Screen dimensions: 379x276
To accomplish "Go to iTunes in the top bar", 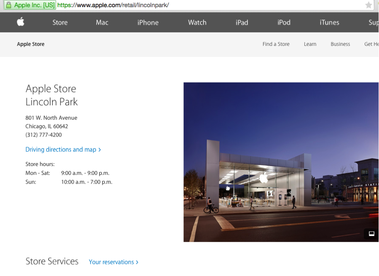I will [x=329, y=22].
